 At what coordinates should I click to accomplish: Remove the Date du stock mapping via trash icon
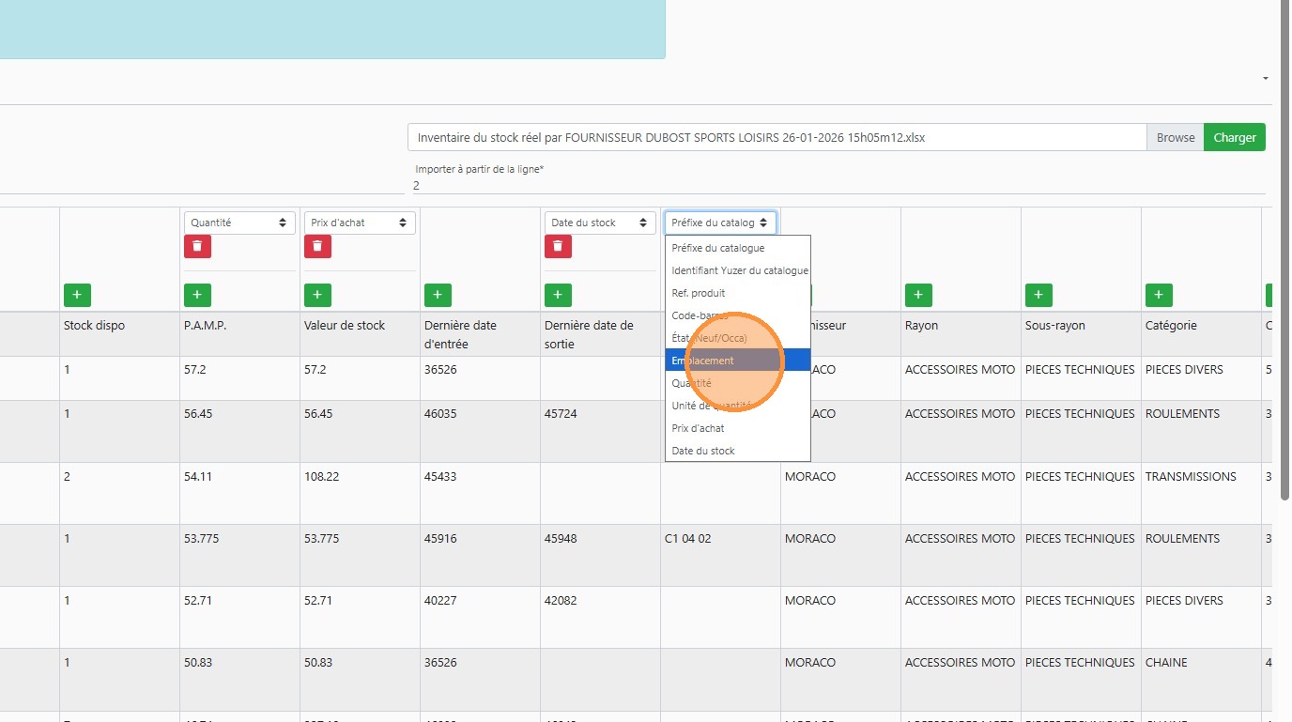click(x=558, y=246)
